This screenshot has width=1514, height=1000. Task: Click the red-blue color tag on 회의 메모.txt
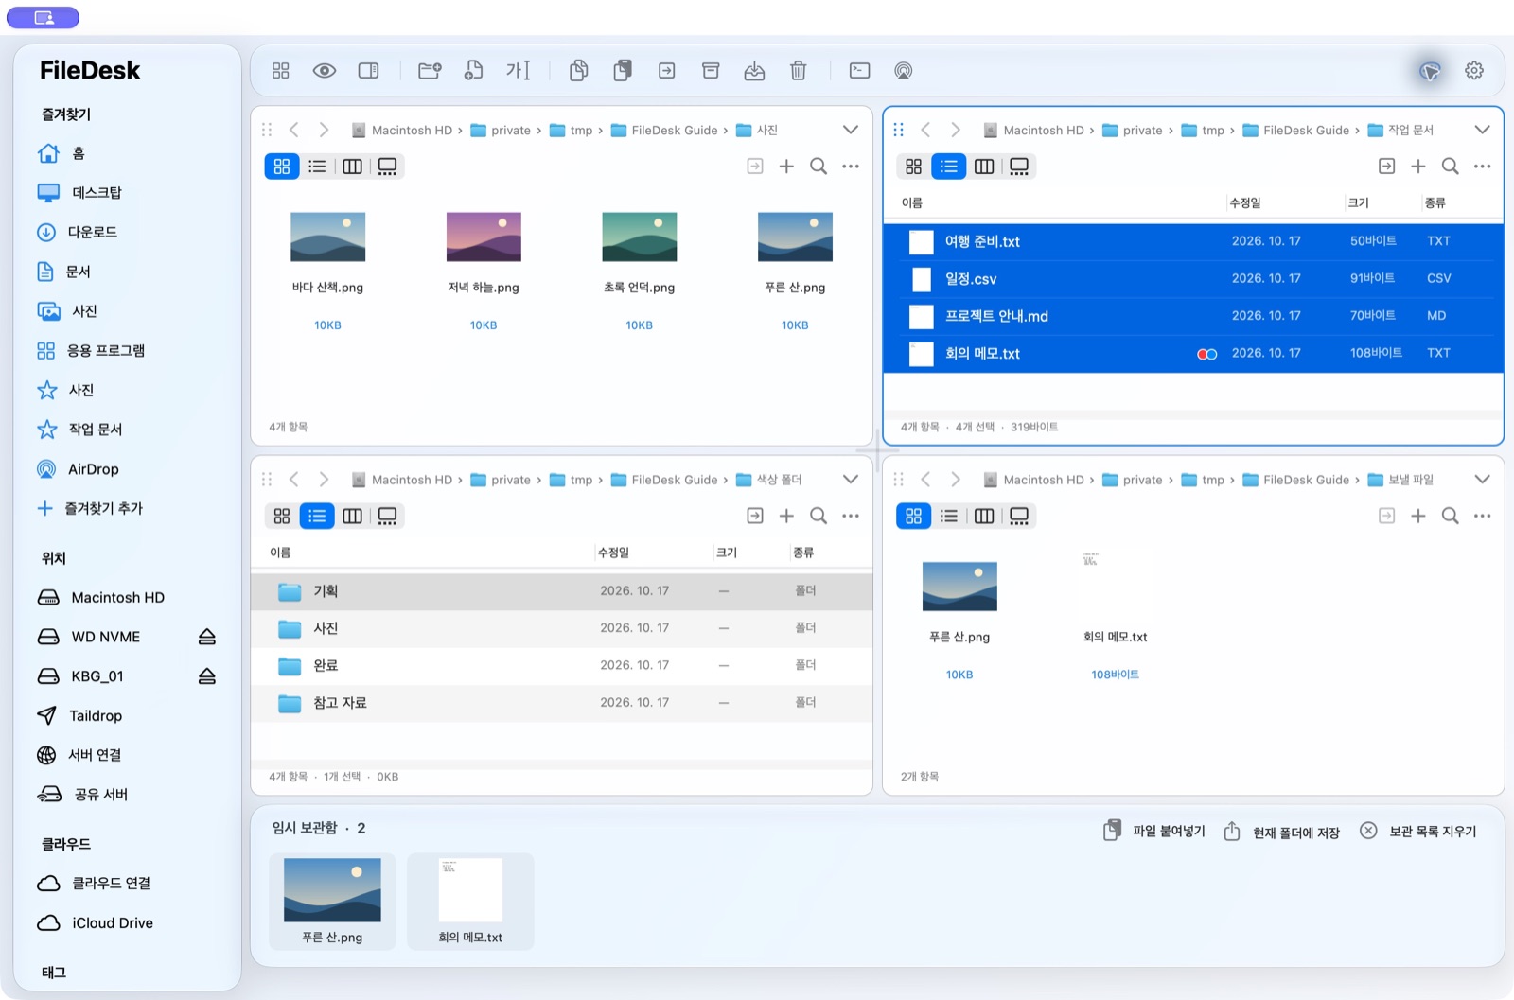pyautogui.click(x=1207, y=354)
